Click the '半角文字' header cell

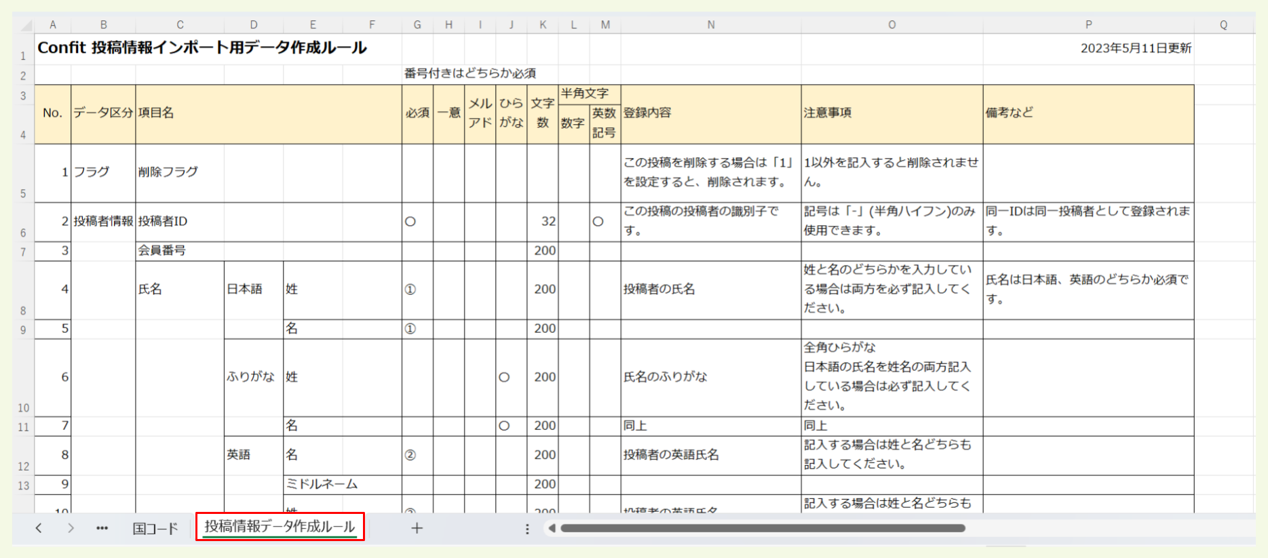[x=590, y=94]
